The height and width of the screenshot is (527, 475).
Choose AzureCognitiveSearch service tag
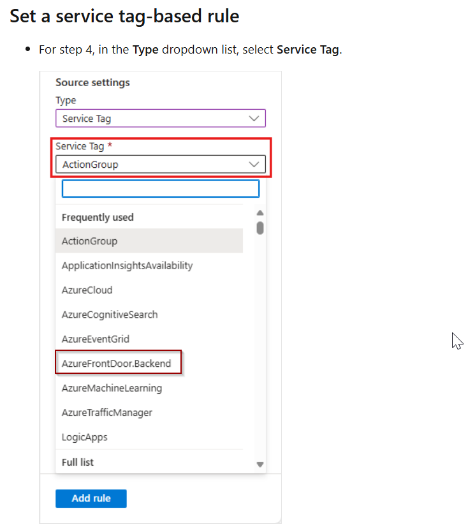coord(149,315)
